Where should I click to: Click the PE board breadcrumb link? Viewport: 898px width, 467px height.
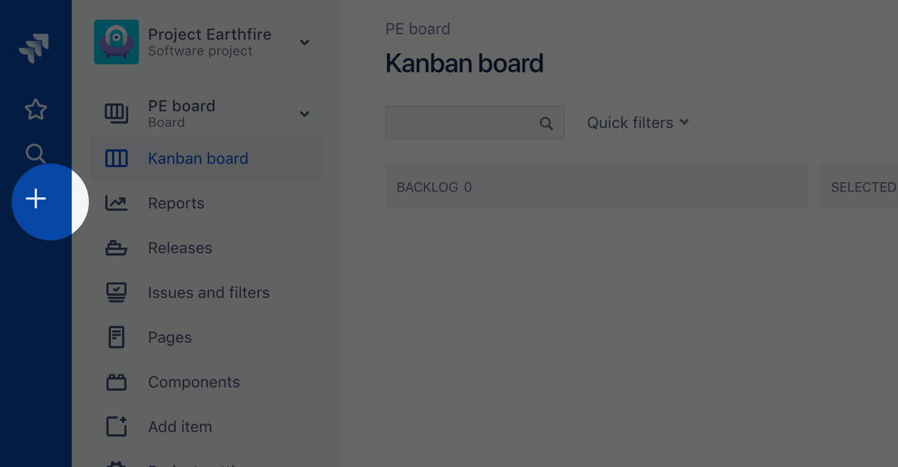(x=417, y=29)
